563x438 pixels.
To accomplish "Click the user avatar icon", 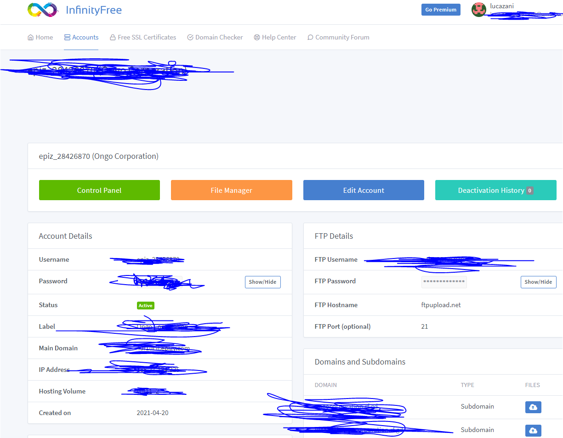I will pyautogui.click(x=479, y=10).
